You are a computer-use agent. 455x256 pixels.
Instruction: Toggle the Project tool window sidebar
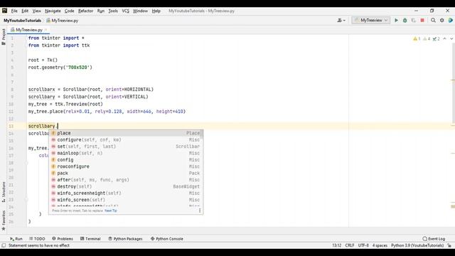(4, 36)
